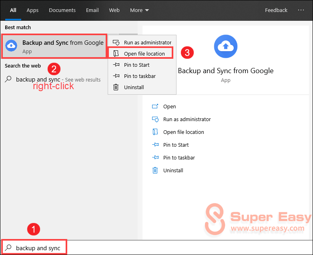313x255 pixels.
Task: Select the Backup and Sync from Google result
Action: click(x=54, y=46)
